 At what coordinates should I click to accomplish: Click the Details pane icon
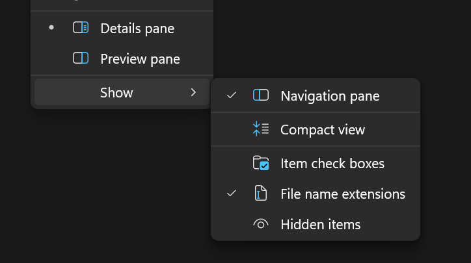[81, 28]
